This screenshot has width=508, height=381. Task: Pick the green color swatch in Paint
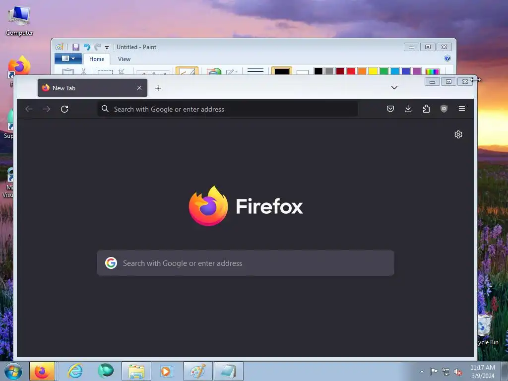click(384, 71)
